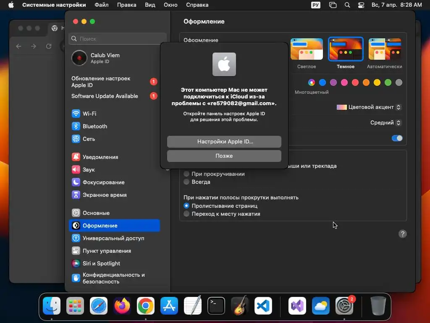Select Светлое appearance thumbnail
Viewport: 430px width, 323px height.
coord(307,49)
